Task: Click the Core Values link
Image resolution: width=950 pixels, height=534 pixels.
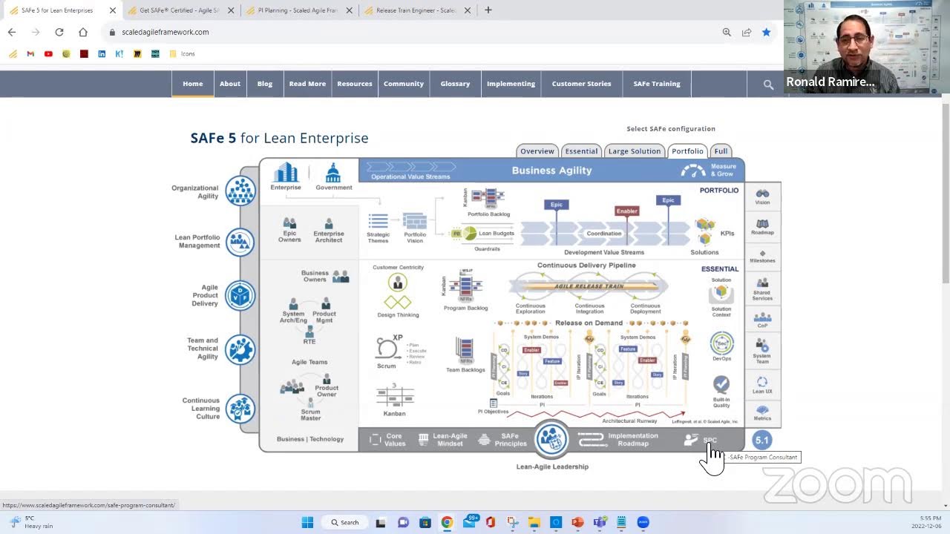Action: 388,440
